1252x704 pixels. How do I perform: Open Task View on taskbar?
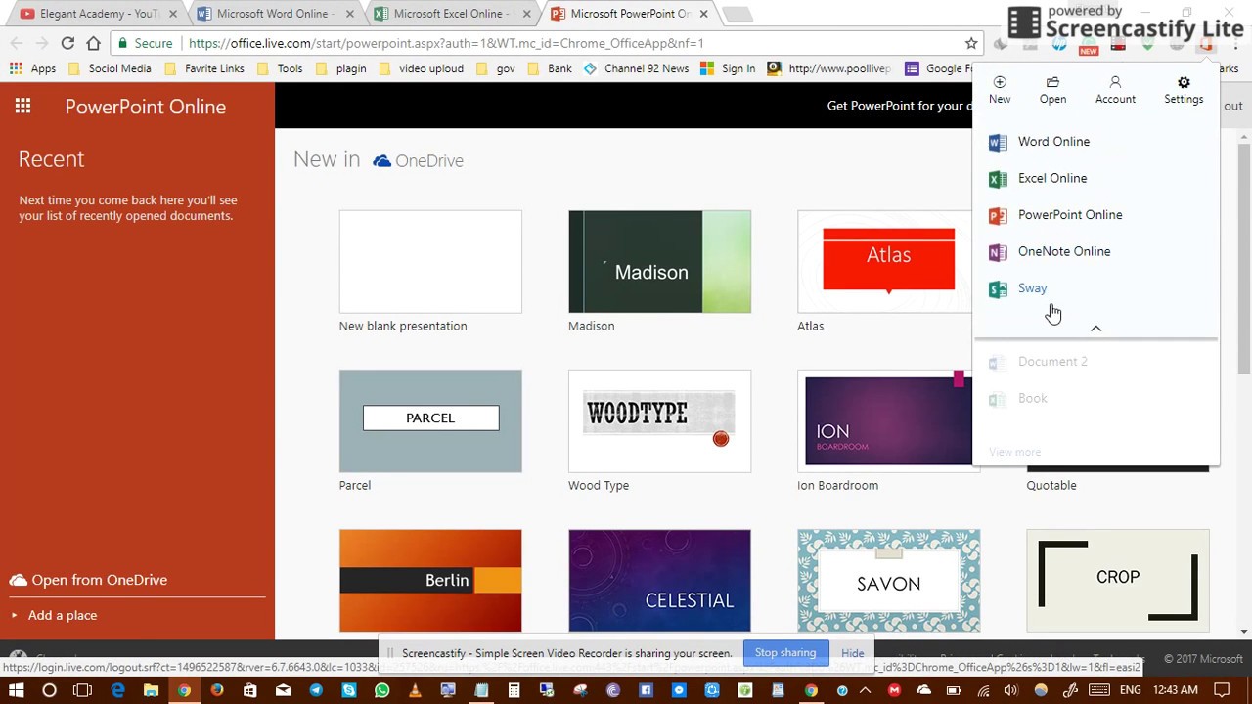(x=82, y=690)
